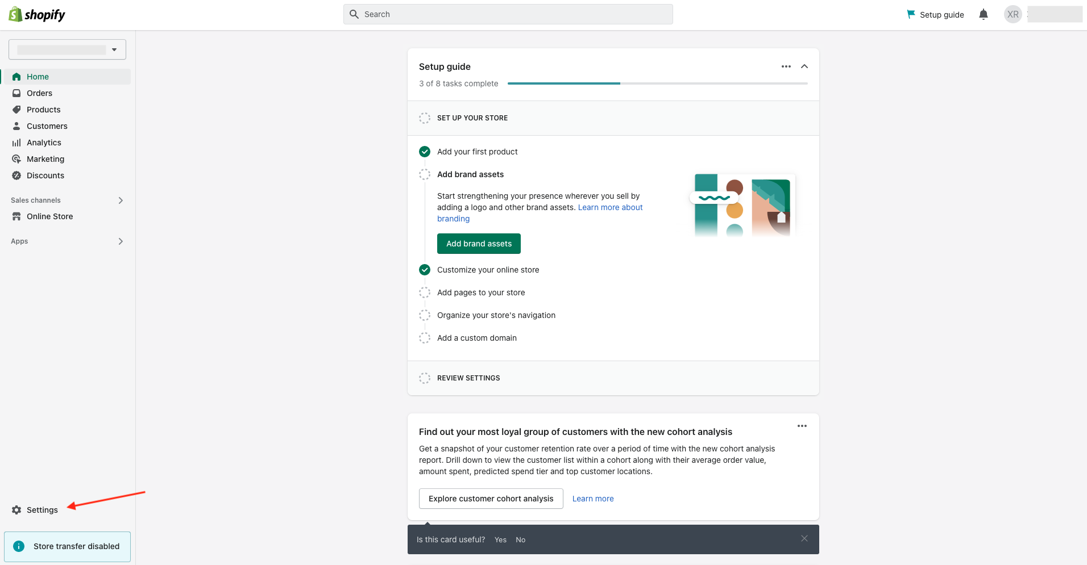Open the XR account avatar
The height and width of the screenshot is (565, 1087).
pyautogui.click(x=1013, y=14)
